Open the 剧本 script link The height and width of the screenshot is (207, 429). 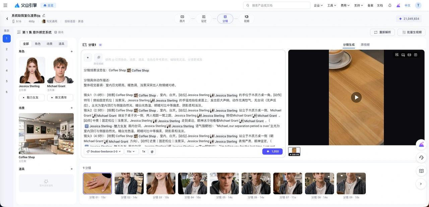click(x=59, y=32)
